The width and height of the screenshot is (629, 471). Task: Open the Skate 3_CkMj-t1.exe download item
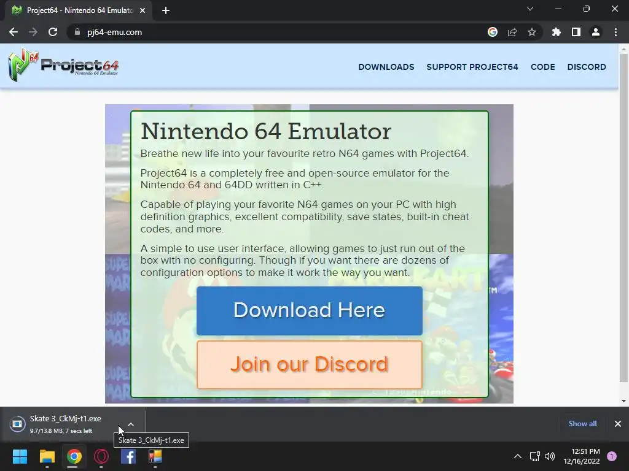[x=64, y=424]
